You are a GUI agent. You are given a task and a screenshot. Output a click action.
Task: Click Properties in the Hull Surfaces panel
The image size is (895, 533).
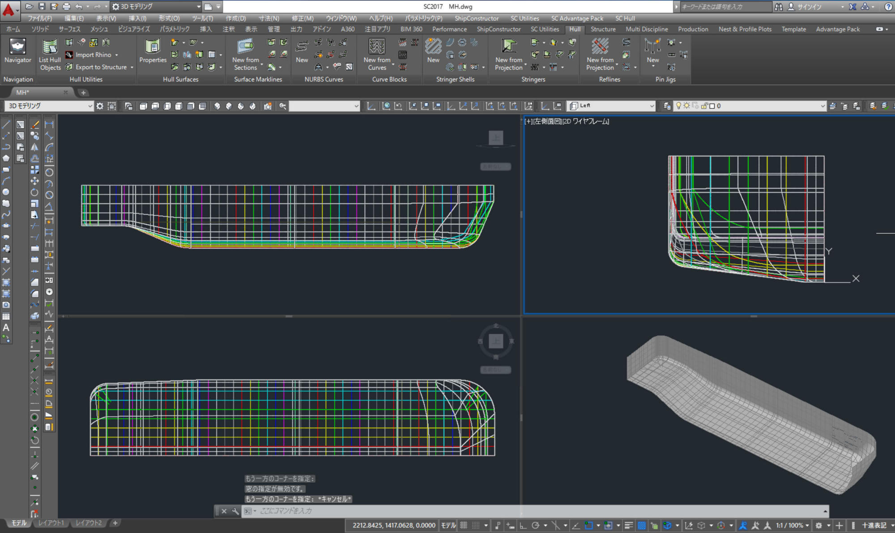[x=152, y=54]
